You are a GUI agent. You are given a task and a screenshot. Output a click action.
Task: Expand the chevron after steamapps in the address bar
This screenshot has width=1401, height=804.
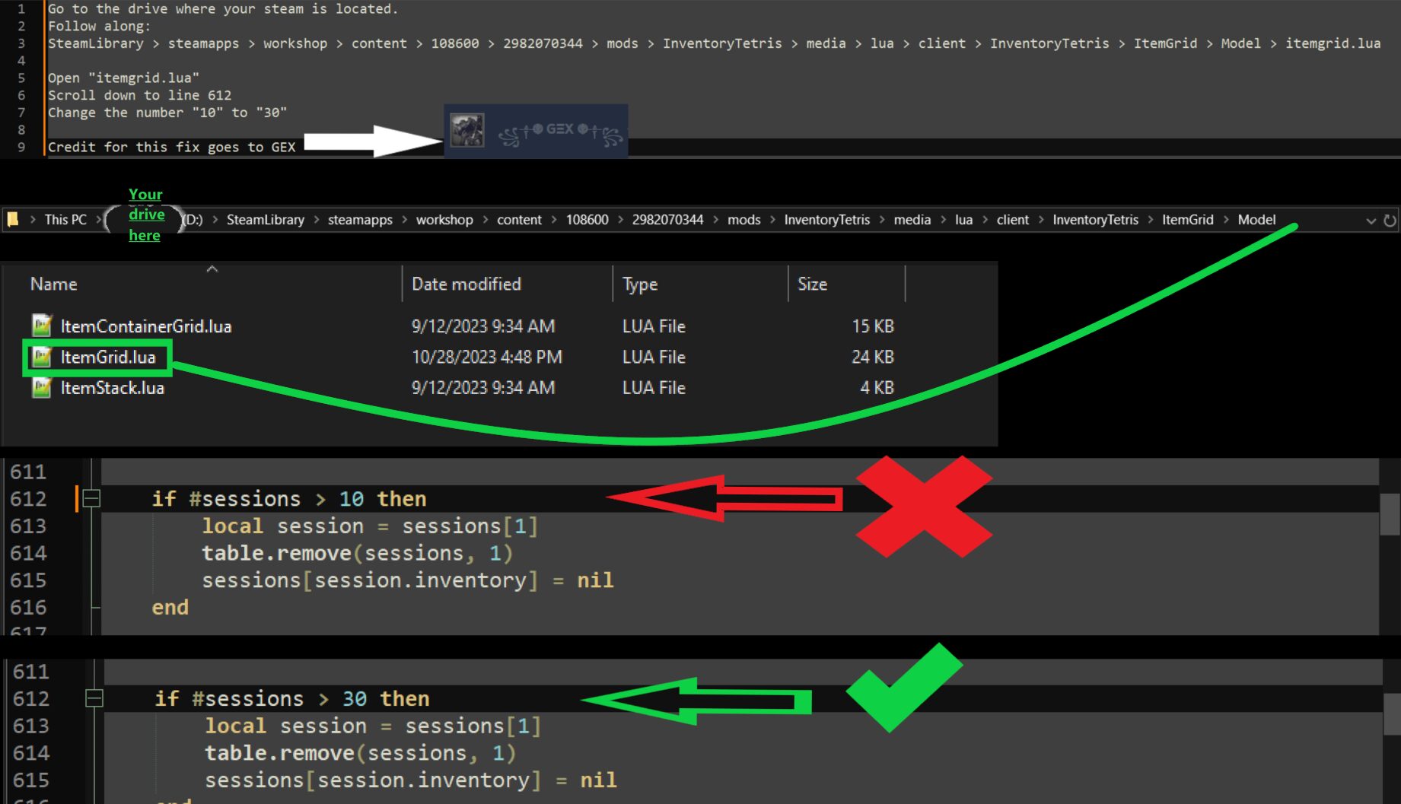tap(405, 220)
